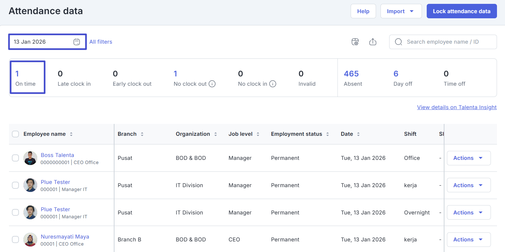The image size is (505, 252).
Task: Toggle the select all employees checkbox
Action: [15, 134]
